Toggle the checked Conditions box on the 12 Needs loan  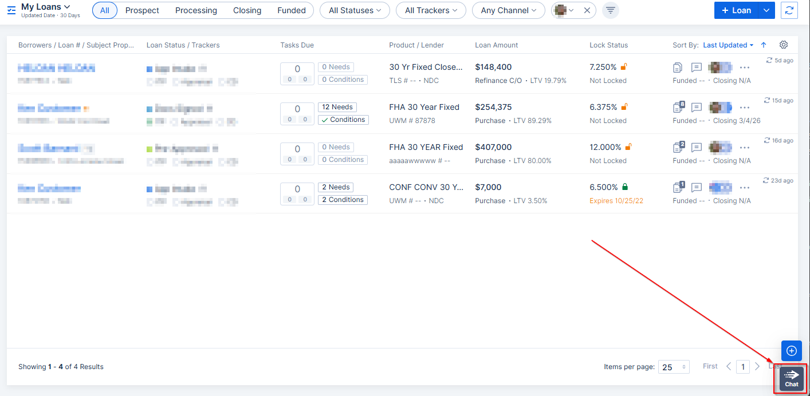click(343, 120)
